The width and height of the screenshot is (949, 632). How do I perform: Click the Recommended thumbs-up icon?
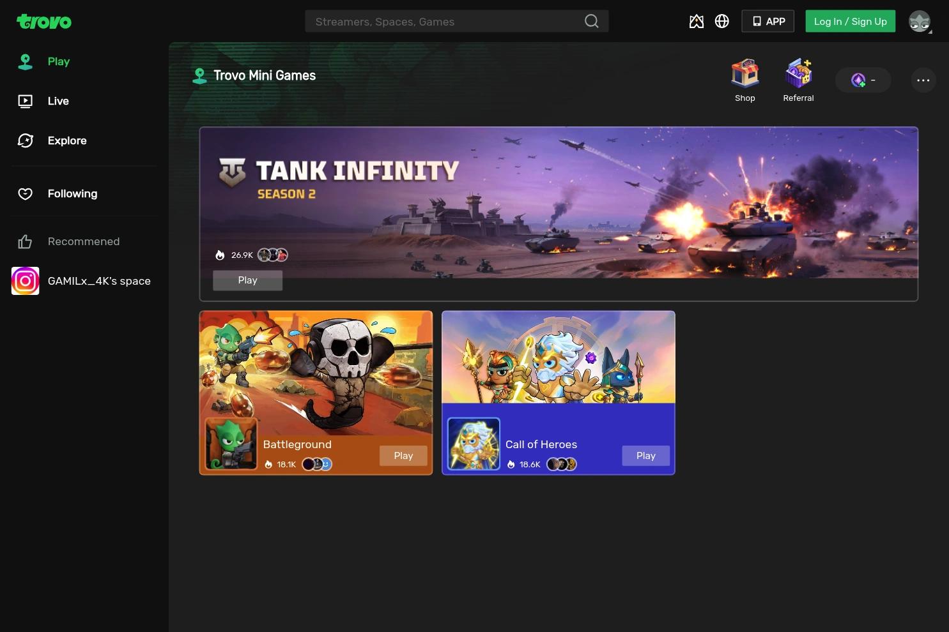point(26,242)
